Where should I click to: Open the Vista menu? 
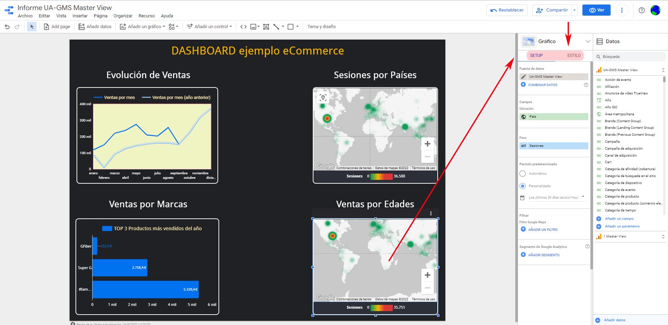tap(61, 16)
